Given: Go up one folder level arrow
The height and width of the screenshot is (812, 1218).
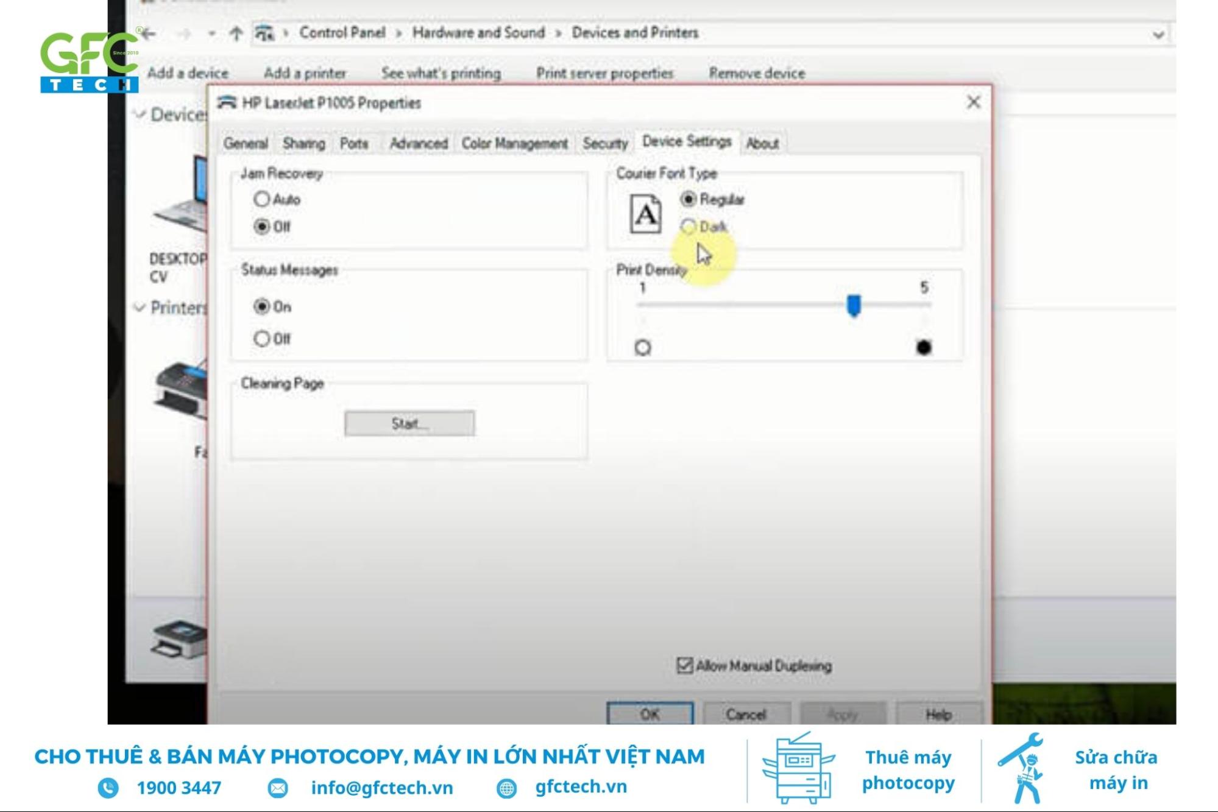Looking at the screenshot, I should point(236,34).
